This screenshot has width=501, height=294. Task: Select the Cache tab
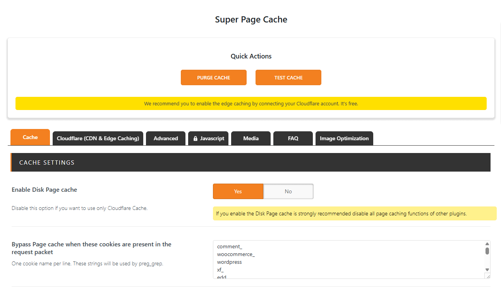tap(30, 137)
